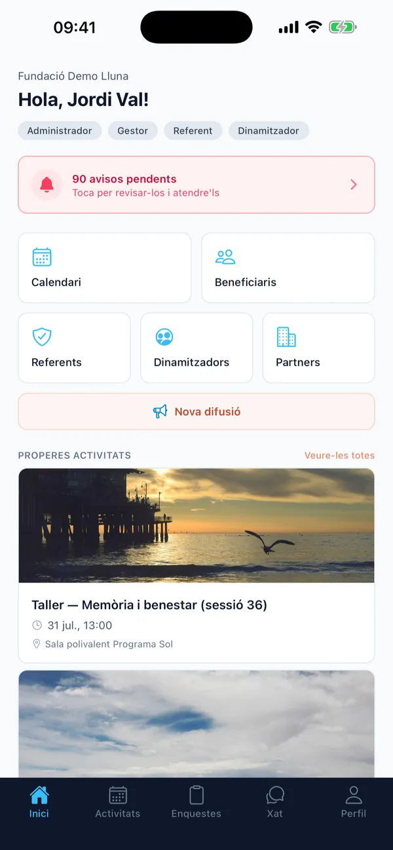Screen dimensions: 393x850
Task: Follow the Veure-les totes link
Action: coord(339,455)
